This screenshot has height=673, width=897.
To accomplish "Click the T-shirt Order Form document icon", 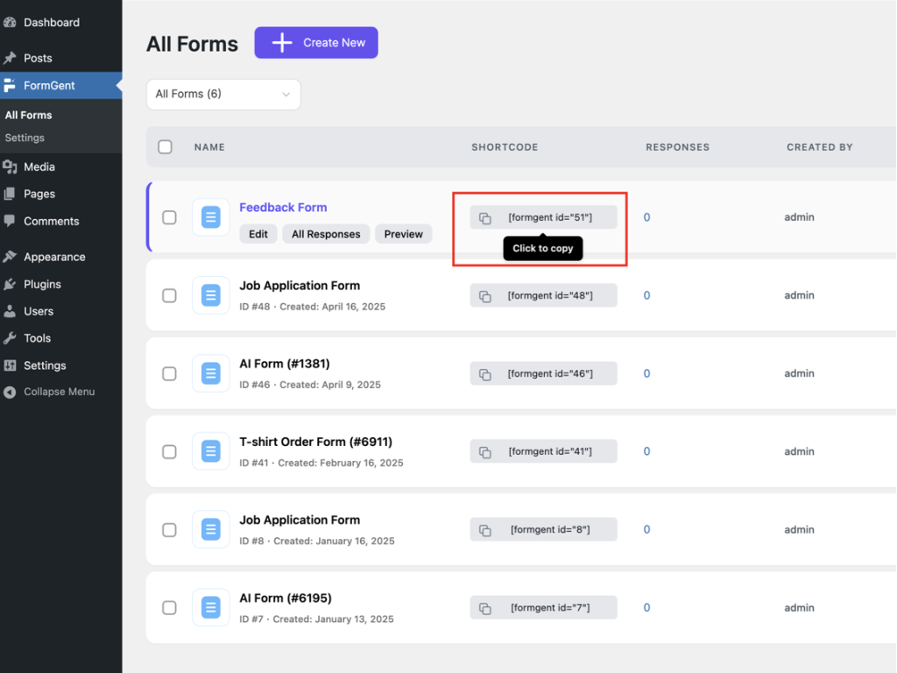I will coord(210,451).
